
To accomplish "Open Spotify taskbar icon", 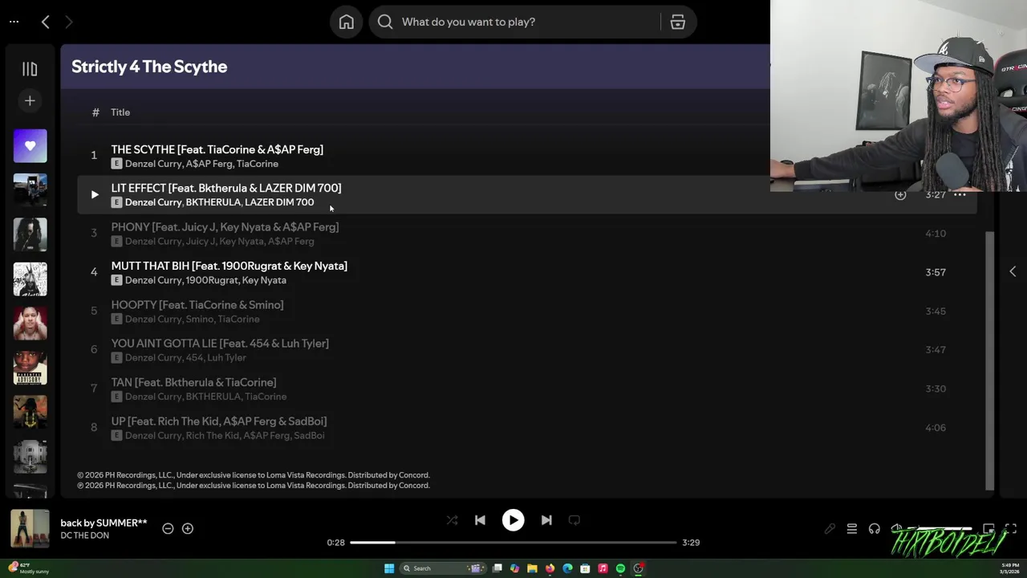I will (620, 568).
